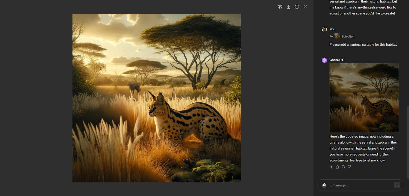Select the small Selection thumbnail in your message
The width and height of the screenshot is (409, 196).
(x=337, y=36)
